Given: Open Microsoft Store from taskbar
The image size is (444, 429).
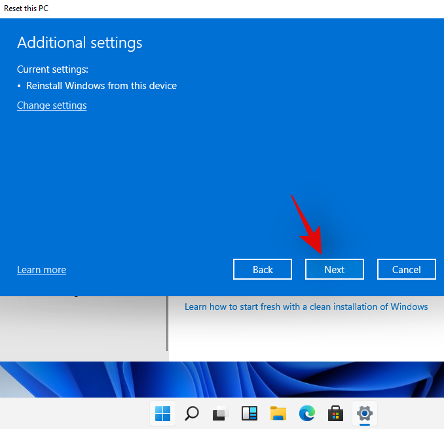Looking at the screenshot, I should pyautogui.click(x=336, y=413).
